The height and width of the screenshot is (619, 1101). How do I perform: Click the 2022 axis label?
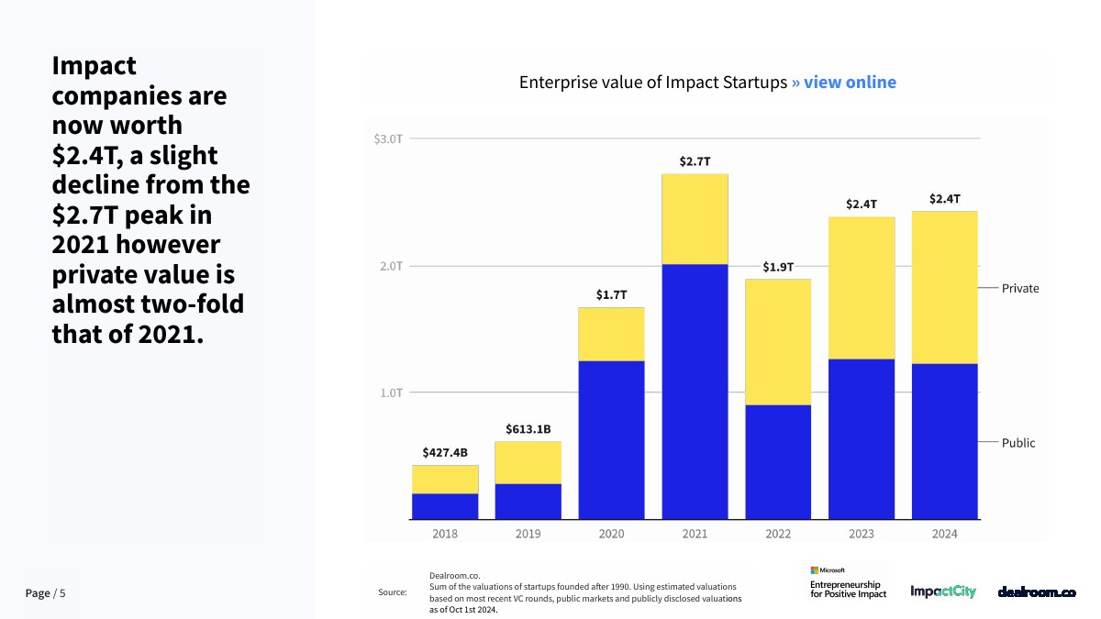(x=778, y=534)
